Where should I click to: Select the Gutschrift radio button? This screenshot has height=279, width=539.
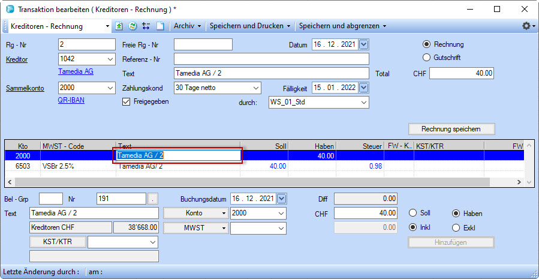427,58
